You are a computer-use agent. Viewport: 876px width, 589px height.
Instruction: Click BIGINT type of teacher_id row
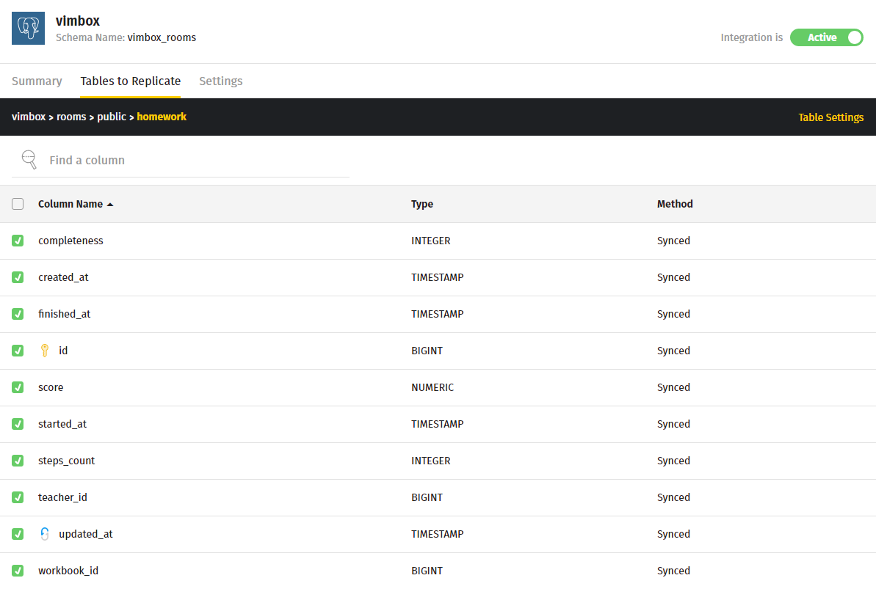tap(427, 497)
